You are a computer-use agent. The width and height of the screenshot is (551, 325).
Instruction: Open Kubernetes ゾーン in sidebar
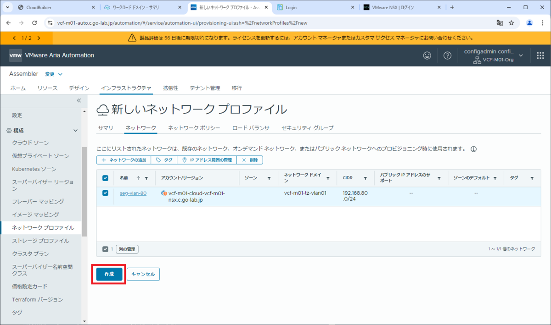34,169
